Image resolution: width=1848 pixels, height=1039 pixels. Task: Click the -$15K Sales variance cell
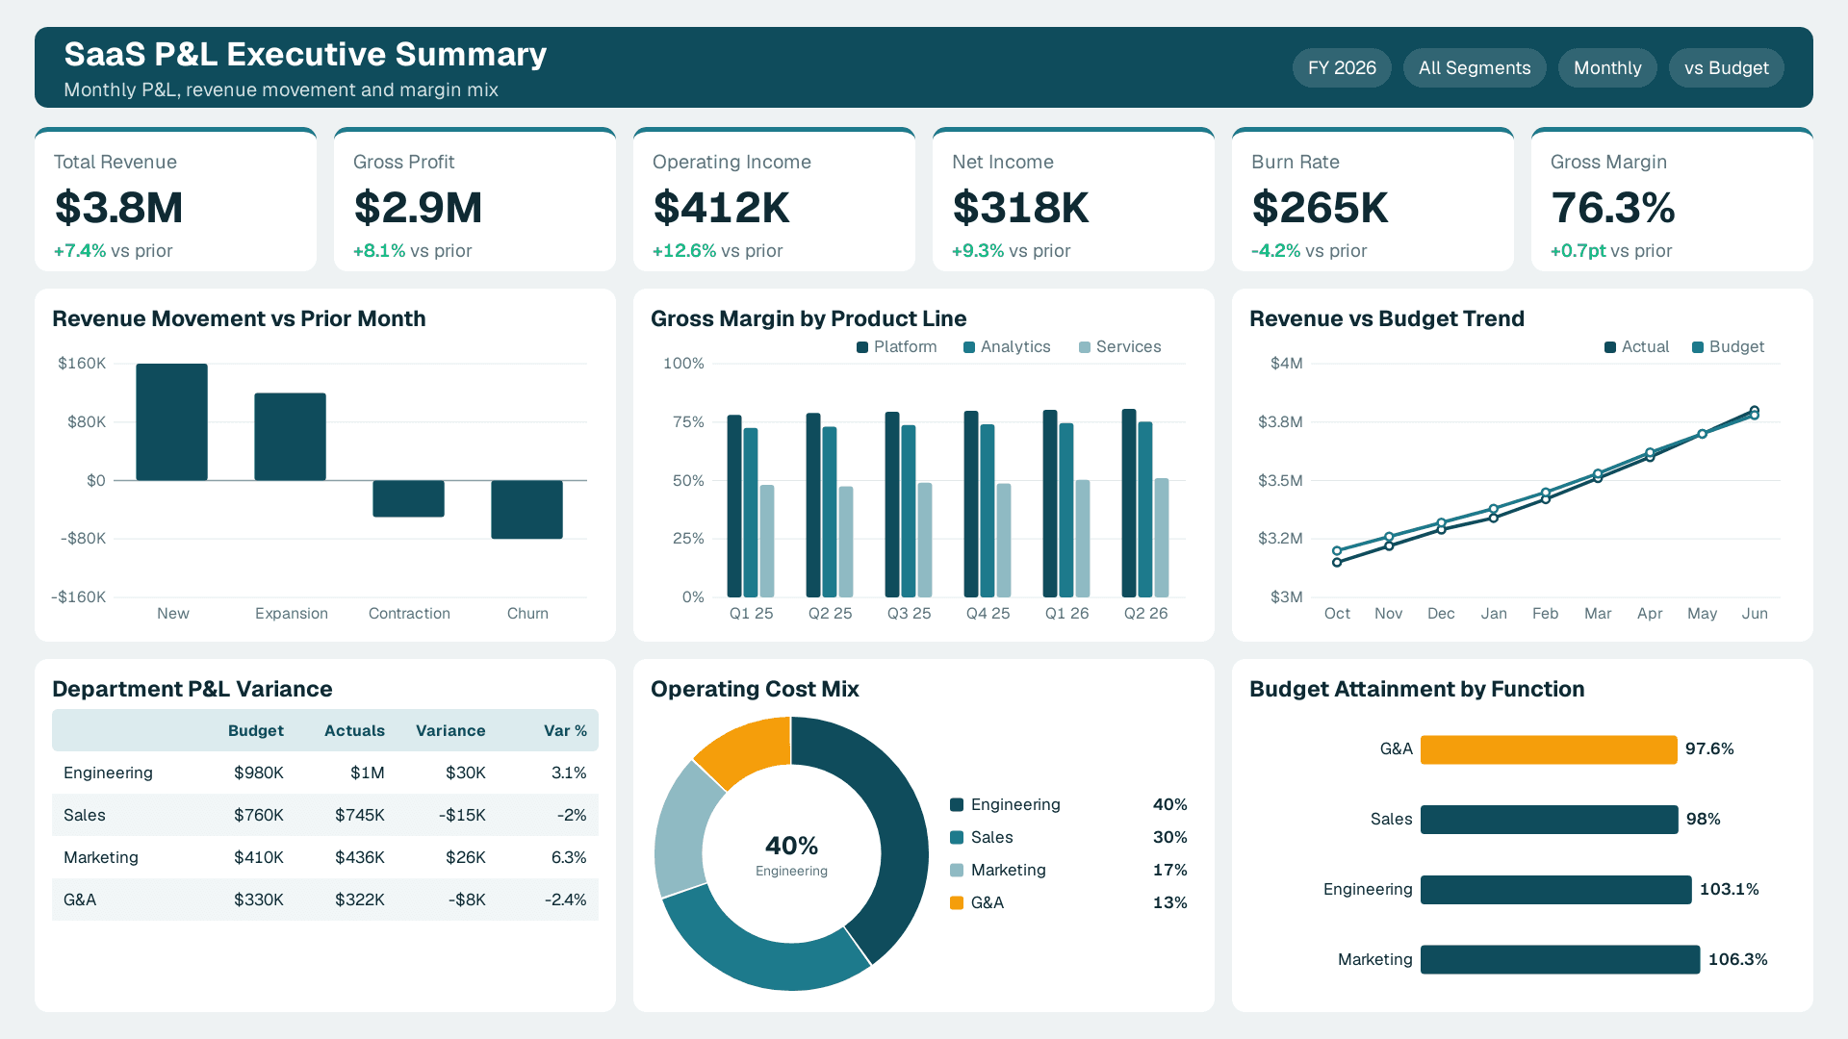pos(462,815)
